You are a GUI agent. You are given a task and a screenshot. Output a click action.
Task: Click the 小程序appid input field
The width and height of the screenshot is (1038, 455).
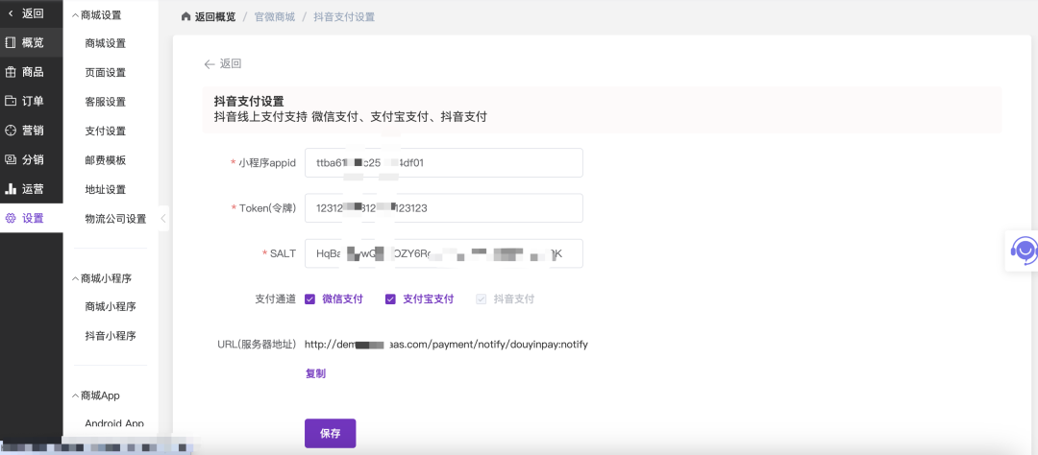(x=443, y=163)
